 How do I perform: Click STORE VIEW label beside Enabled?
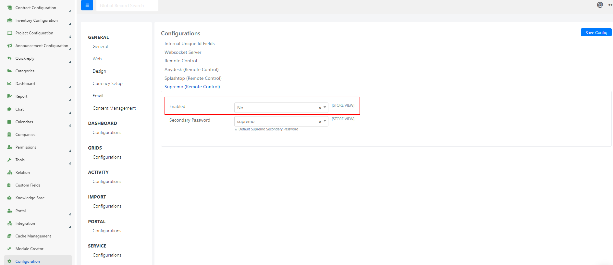[x=343, y=105]
